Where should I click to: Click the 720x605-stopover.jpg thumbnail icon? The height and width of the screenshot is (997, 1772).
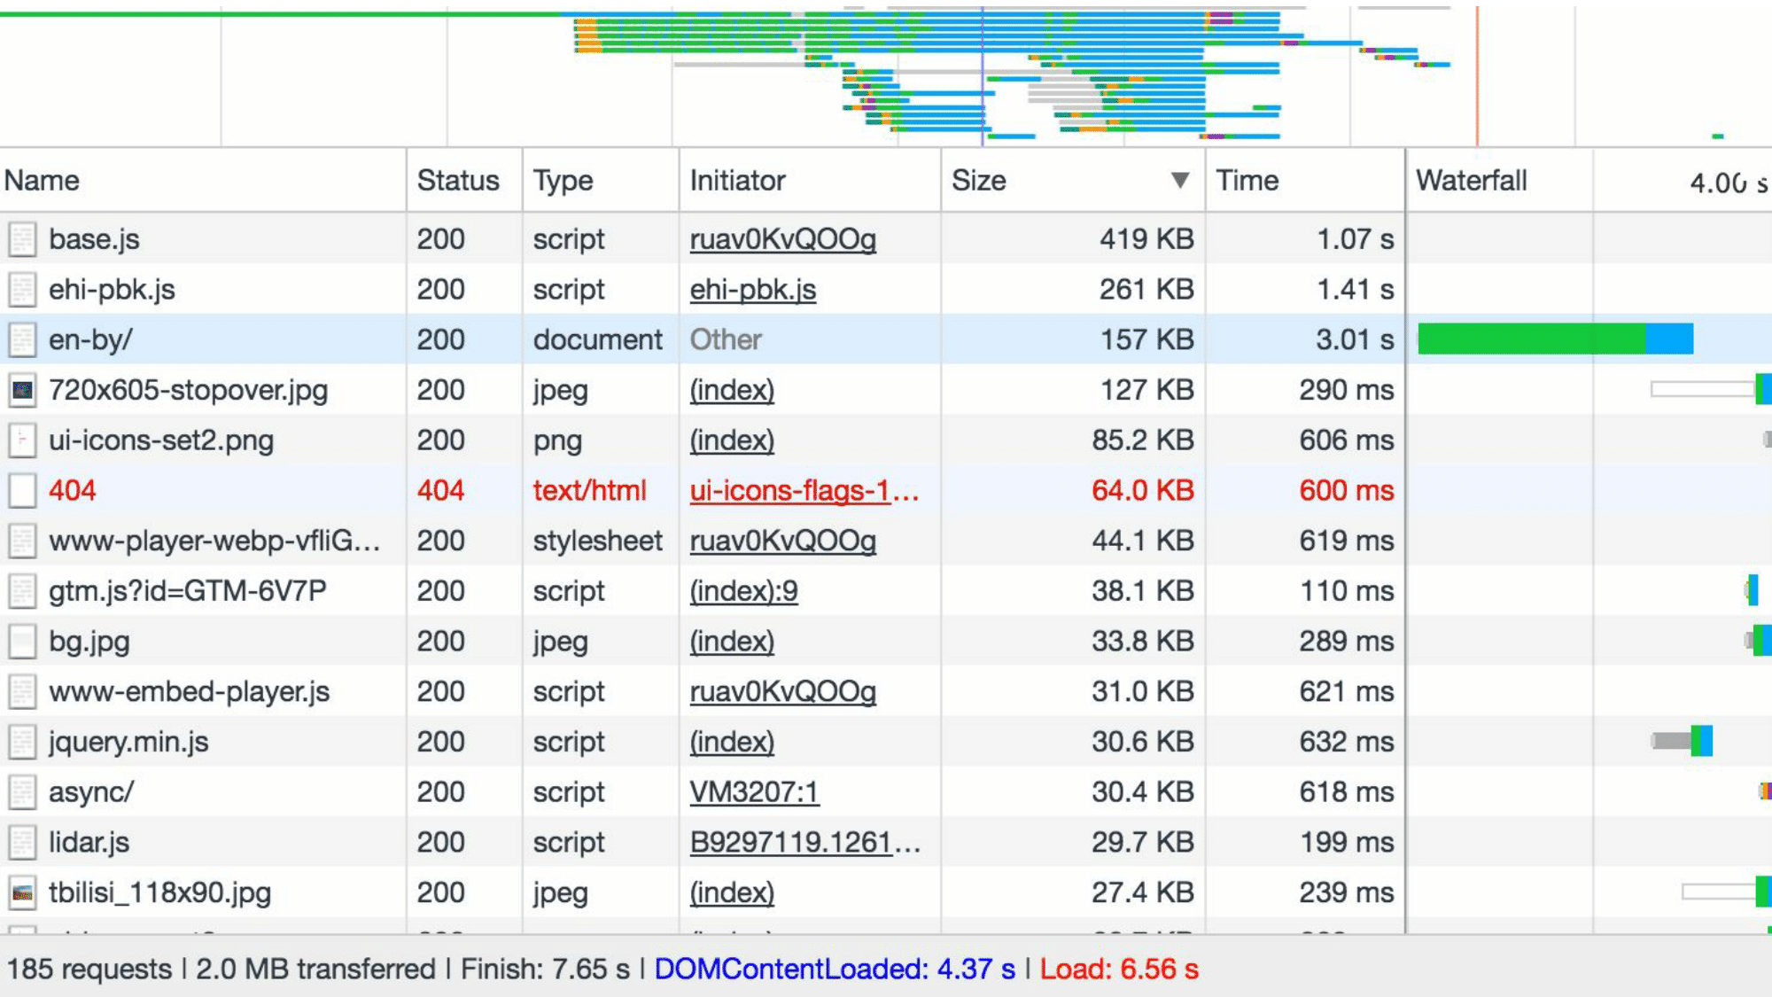pos(22,390)
